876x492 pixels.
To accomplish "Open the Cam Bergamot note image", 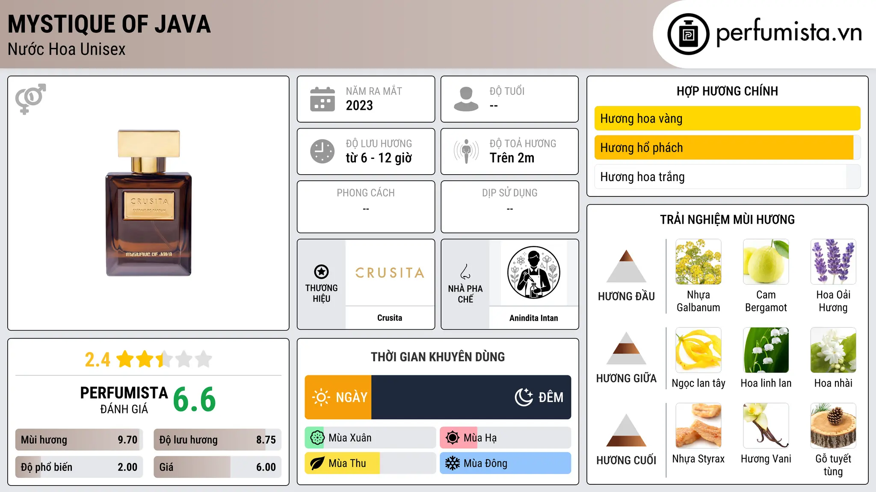I will (x=766, y=262).
